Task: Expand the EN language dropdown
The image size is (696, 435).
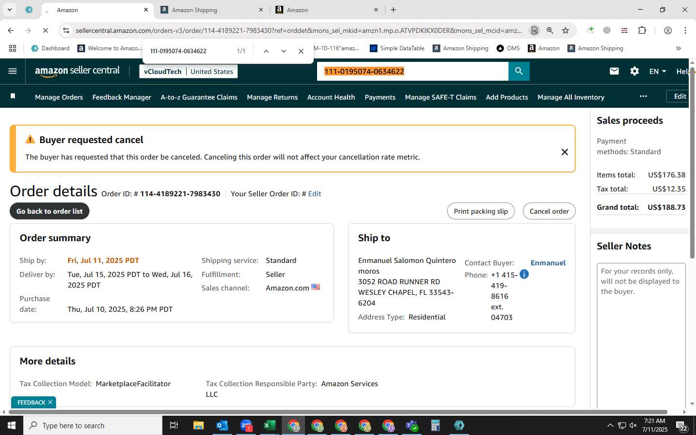Action: tap(657, 71)
